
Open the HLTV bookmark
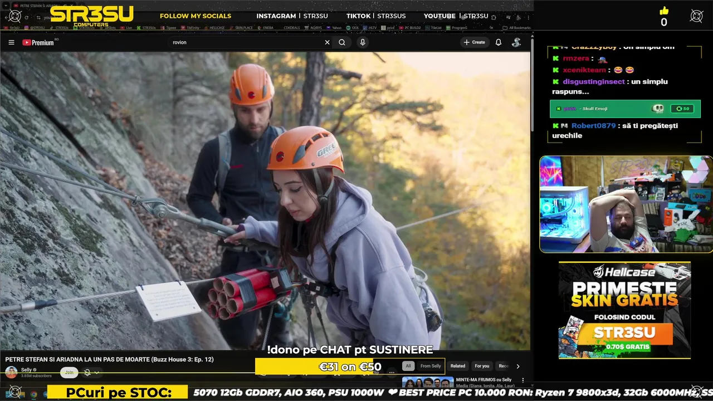coord(370,28)
